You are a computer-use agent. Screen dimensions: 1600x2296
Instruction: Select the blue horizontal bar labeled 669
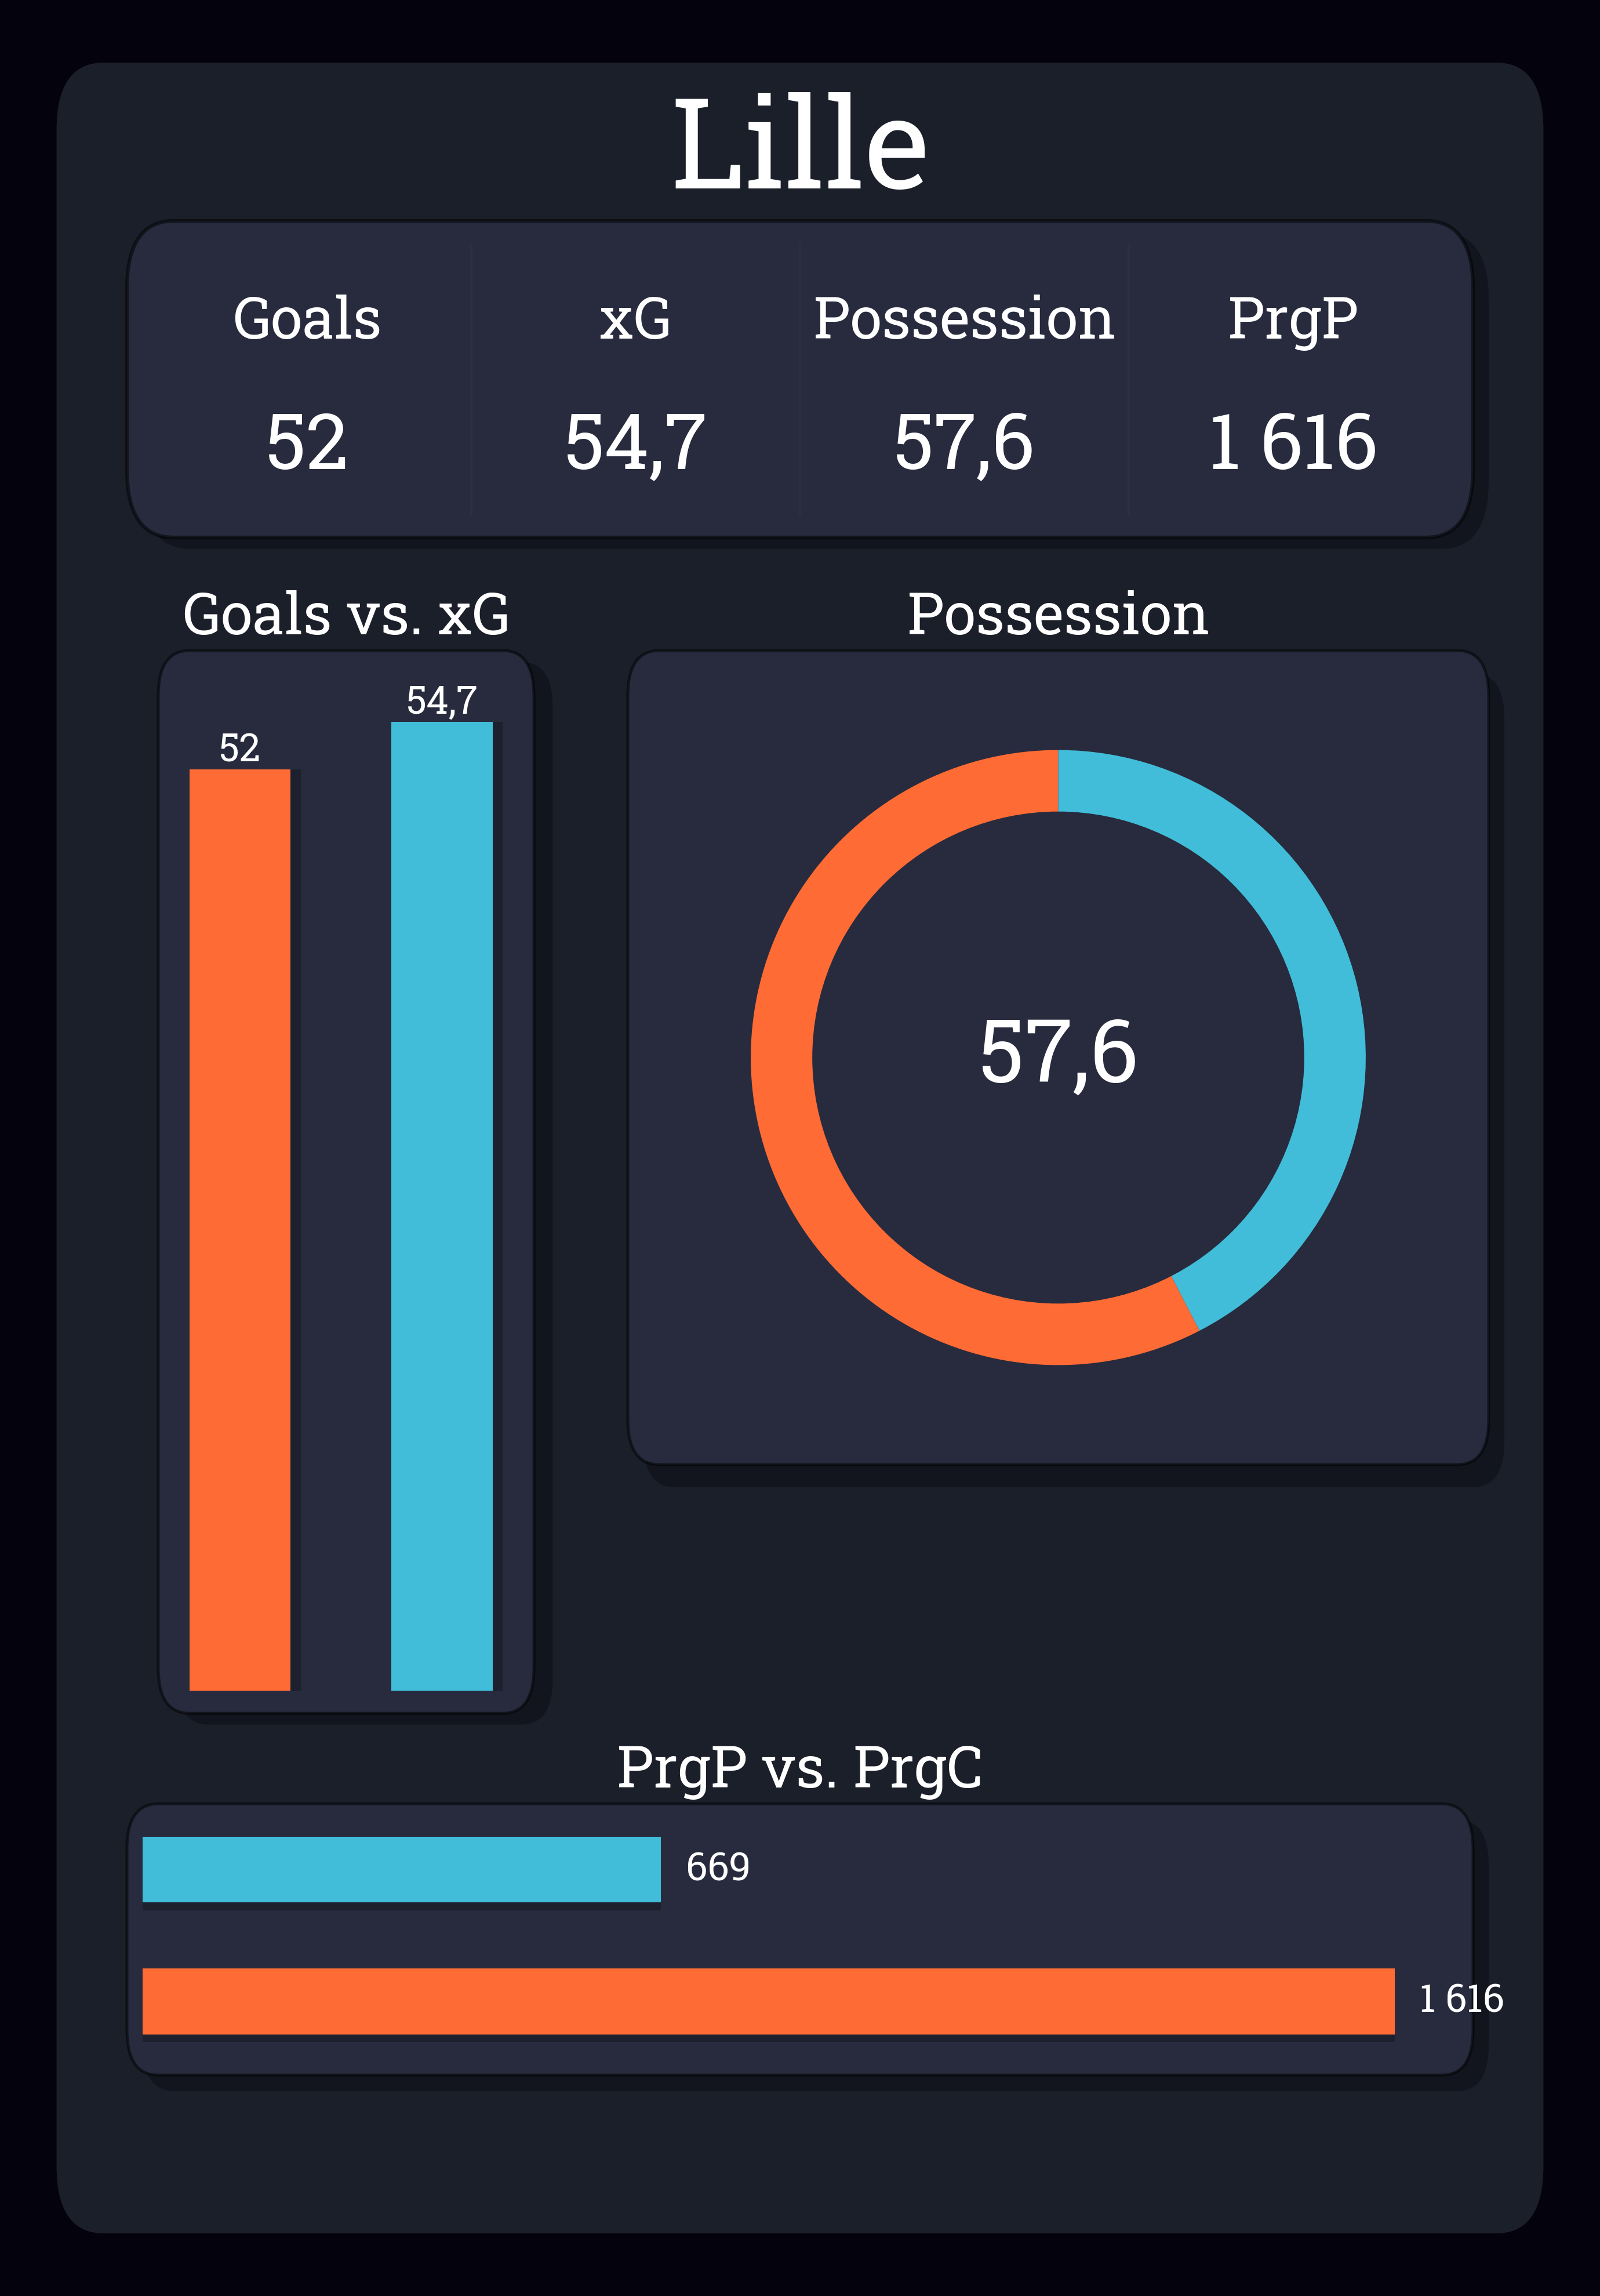[401, 1869]
